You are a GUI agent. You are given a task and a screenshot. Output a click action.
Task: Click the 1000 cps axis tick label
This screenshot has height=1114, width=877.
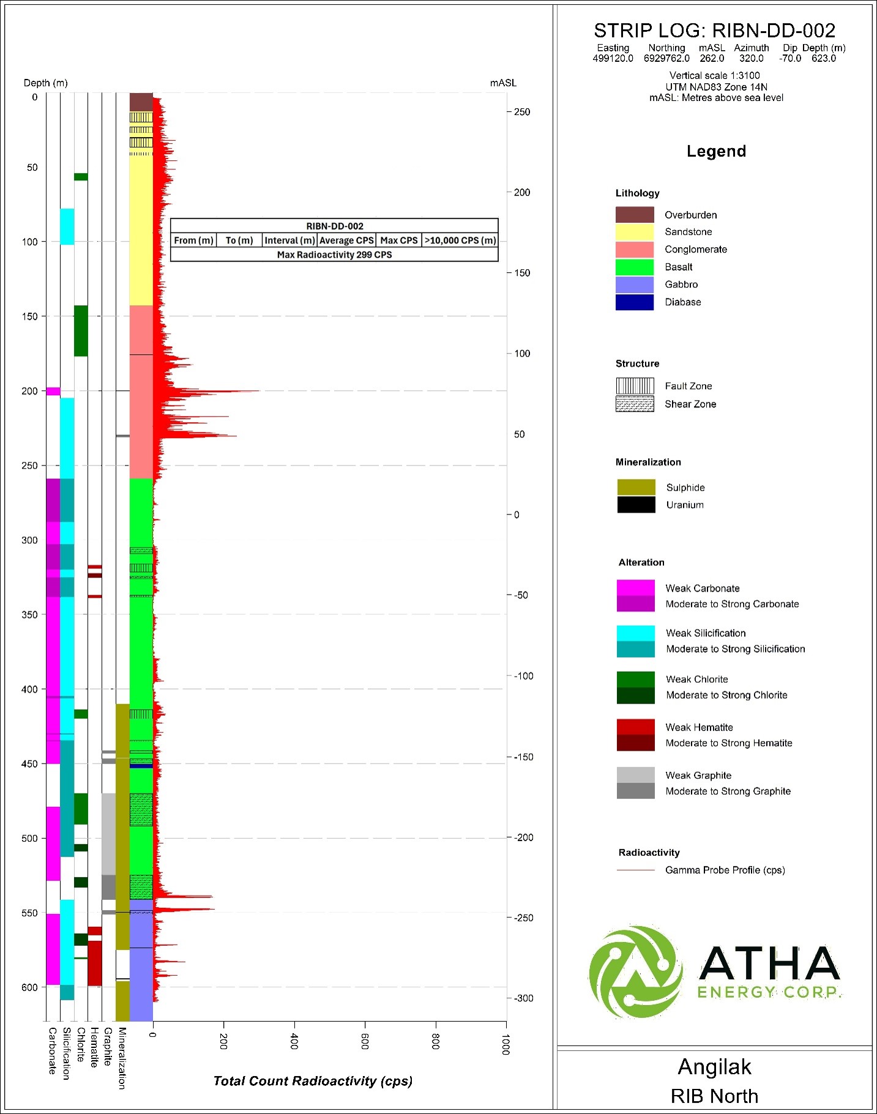click(x=506, y=1044)
